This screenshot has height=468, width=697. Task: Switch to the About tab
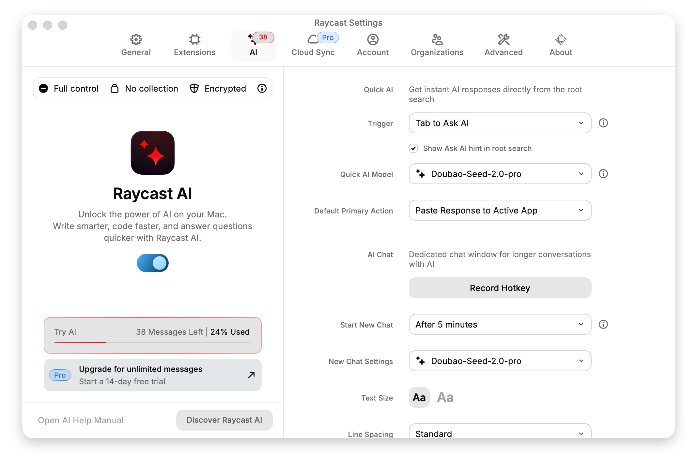click(x=561, y=45)
